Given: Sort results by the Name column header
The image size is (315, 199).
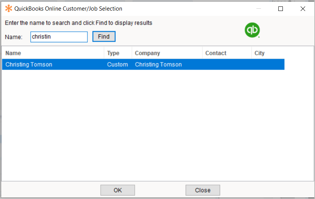Looking at the screenshot, I should [53, 53].
